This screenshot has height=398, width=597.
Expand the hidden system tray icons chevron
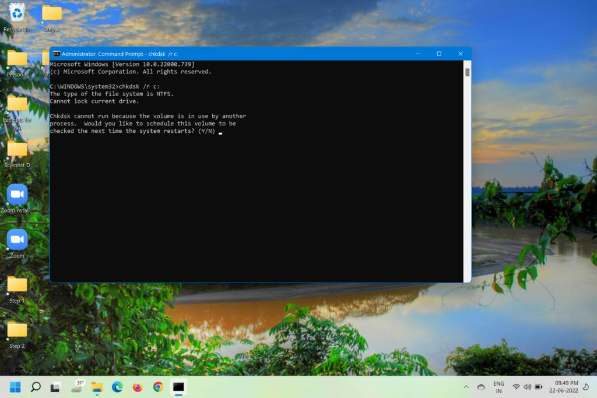466,387
